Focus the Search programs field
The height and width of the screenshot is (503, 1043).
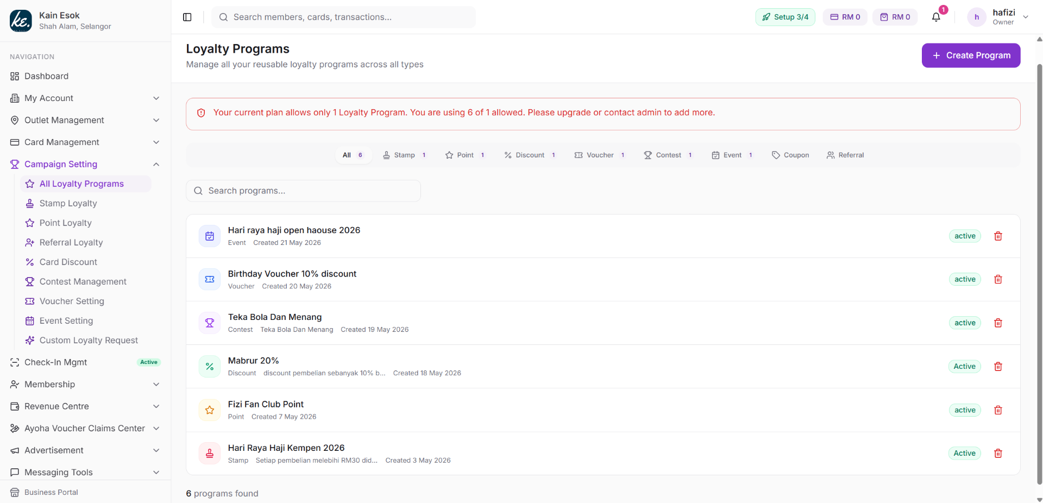[x=303, y=191]
